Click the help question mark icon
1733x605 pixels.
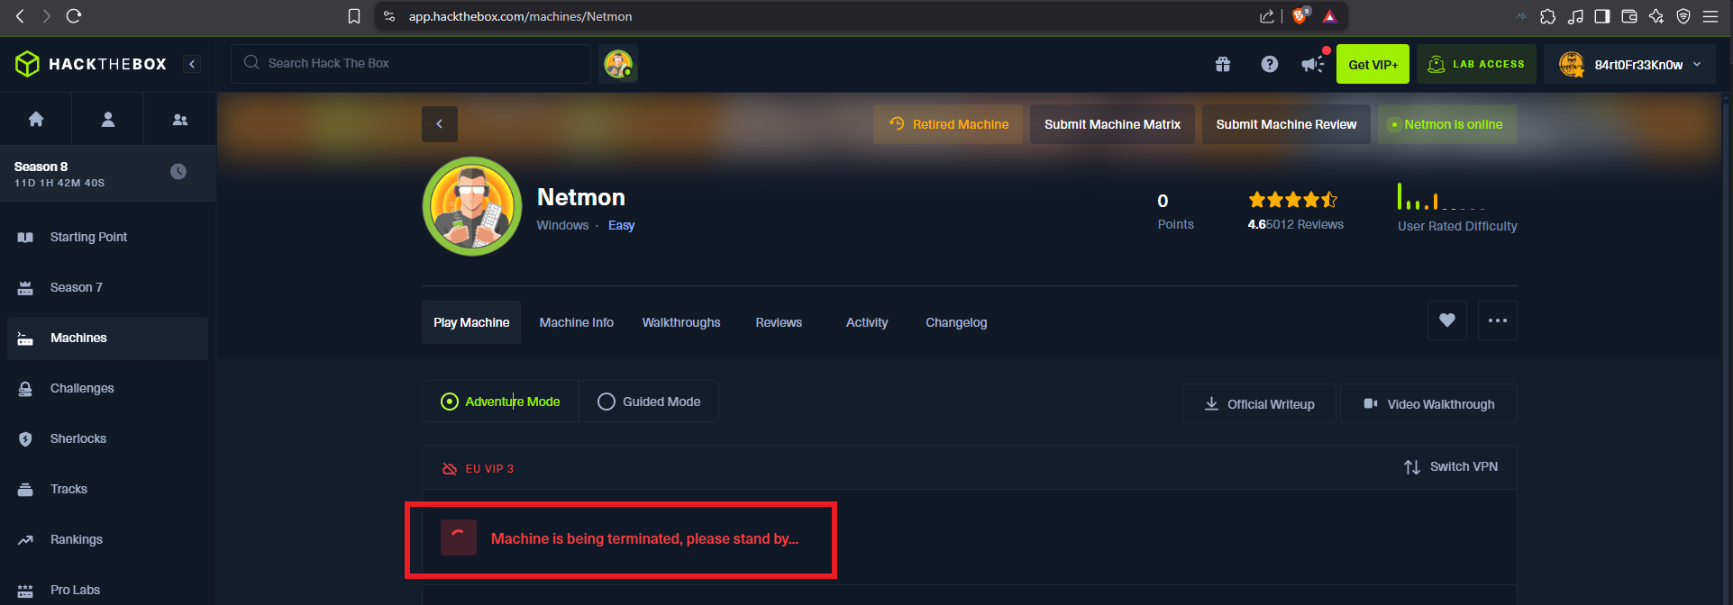(x=1270, y=64)
